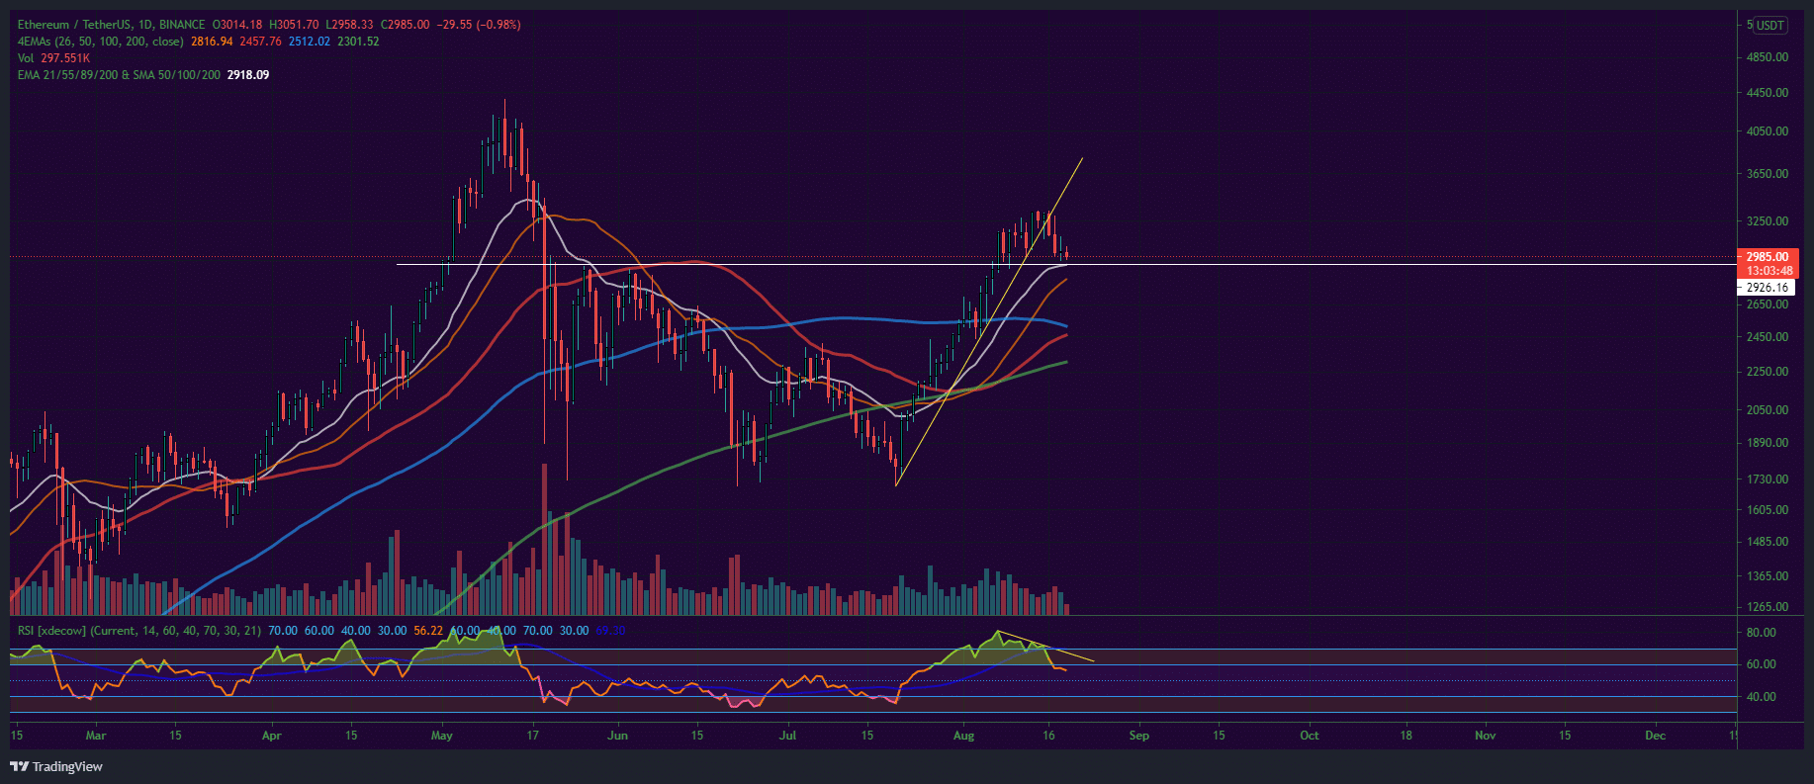Click the 2250.00 price axis label
Image resolution: width=1814 pixels, height=784 pixels.
1768,372
